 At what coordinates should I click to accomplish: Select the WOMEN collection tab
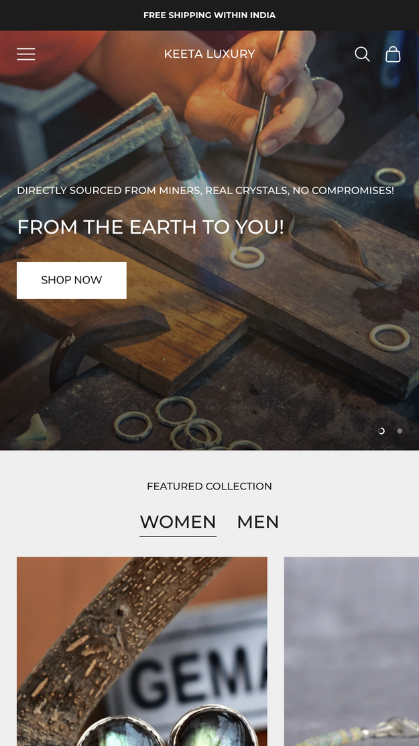click(178, 522)
